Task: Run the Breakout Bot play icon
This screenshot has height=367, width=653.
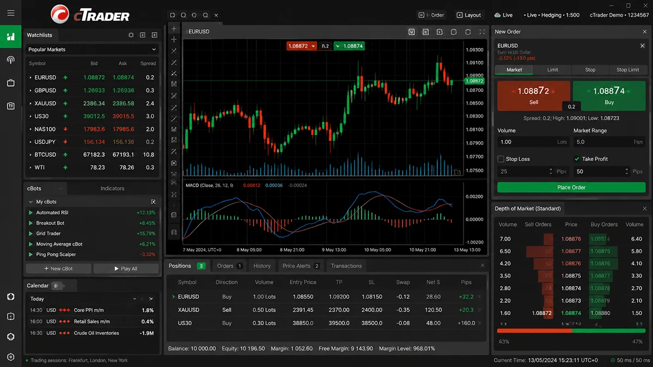Action: tap(31, 223)
